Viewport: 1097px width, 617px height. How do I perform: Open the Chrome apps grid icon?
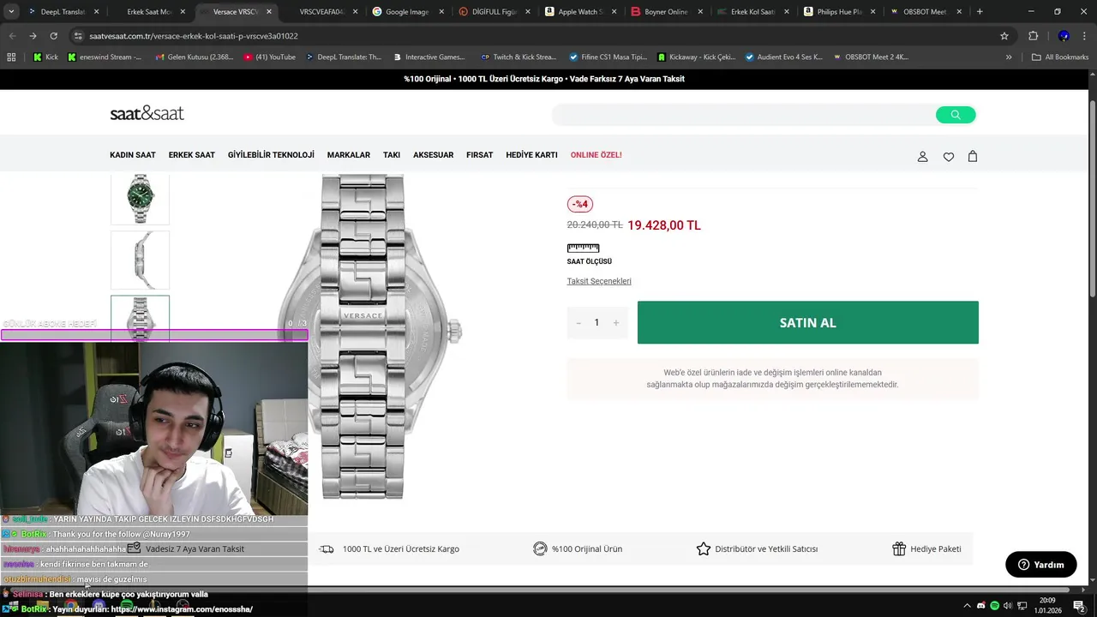(x=11, y=57)
